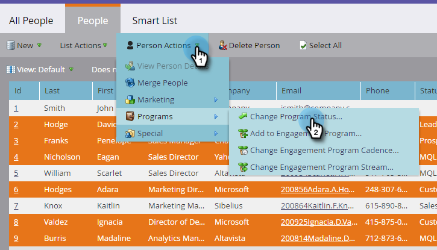This screenshot has width=437, height=250.
Task: Click the Add to Engagement Program icon
Action: pos(243,133)
